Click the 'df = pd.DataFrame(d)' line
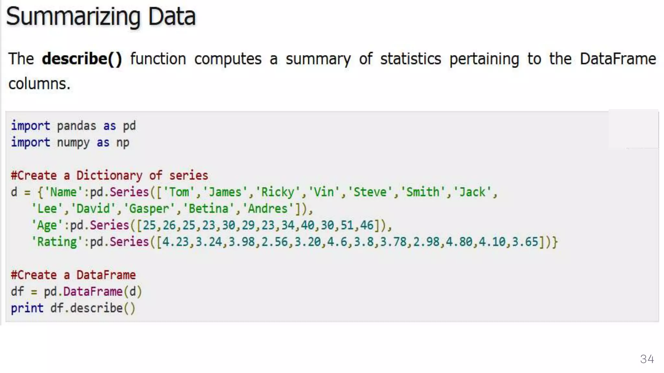 click(x=77, y=292)
